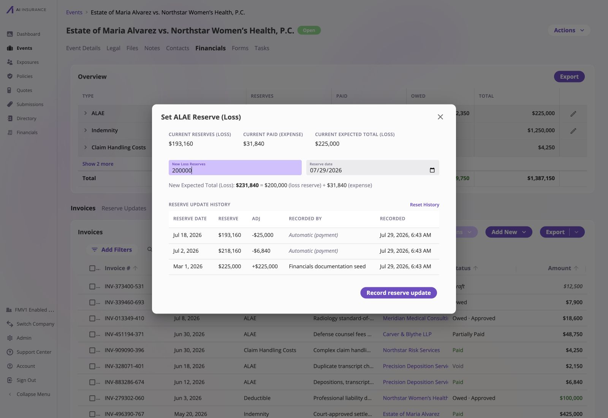This screenshot has height=418, width=608.
Task: Open Northstar Risk Services vendor link
Action: click(412, 350)
